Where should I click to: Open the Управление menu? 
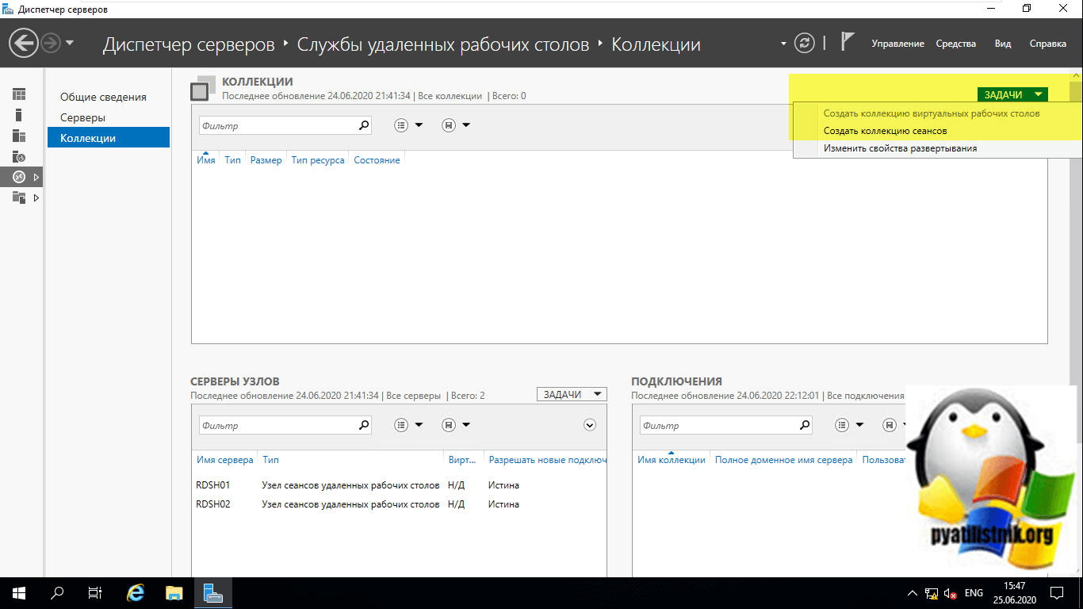(x=897, y=44)
